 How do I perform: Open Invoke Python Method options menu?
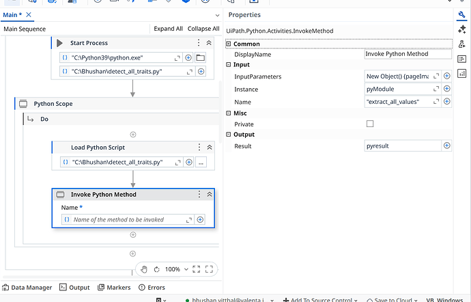click(x=199, y=194)
